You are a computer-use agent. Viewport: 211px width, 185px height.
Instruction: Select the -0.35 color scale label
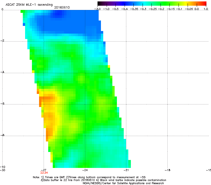(135, 9)
